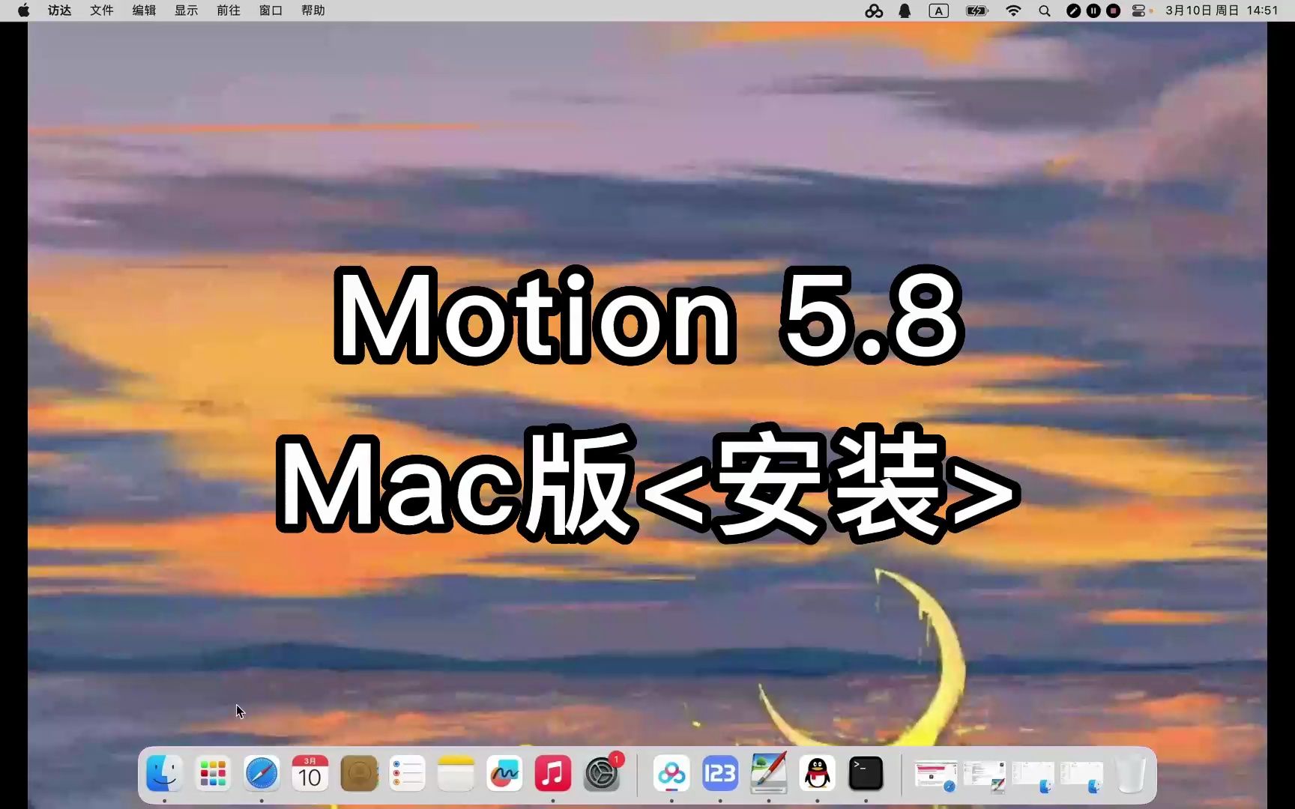The image size is (1295, 809).
Task: Open Finder from the Dock
Action: 164,774
